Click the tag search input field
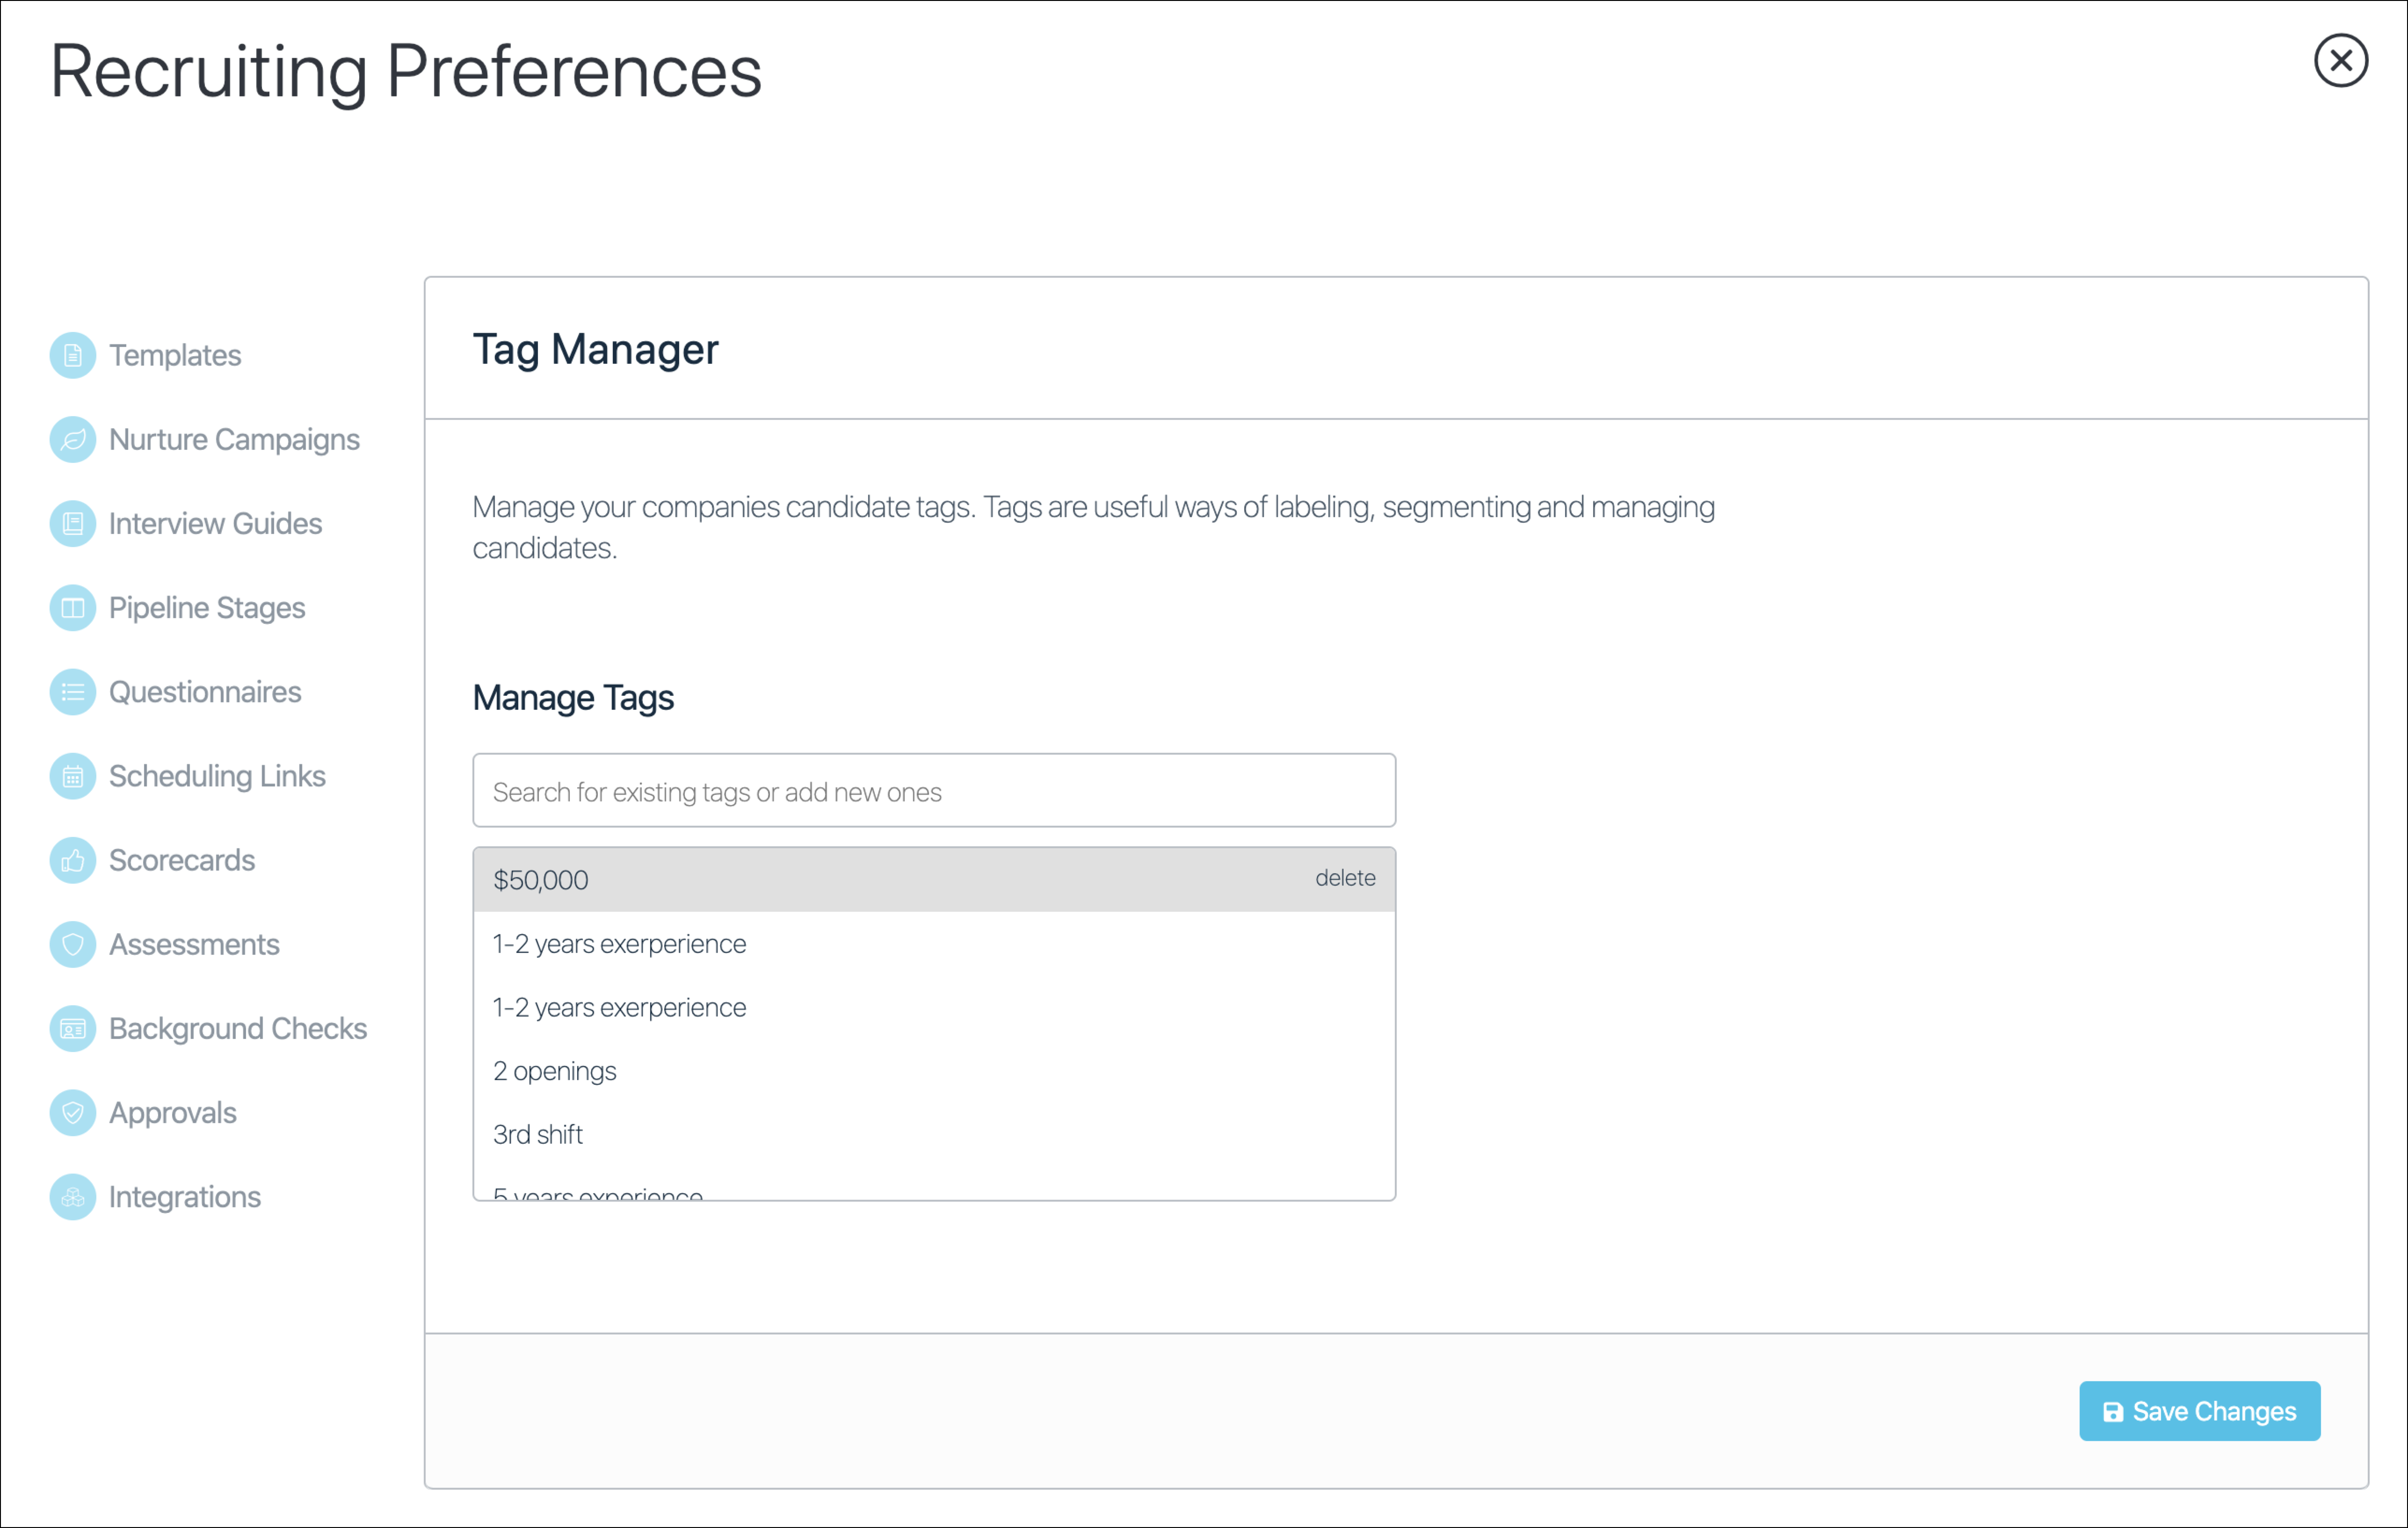 coord(934,791)
